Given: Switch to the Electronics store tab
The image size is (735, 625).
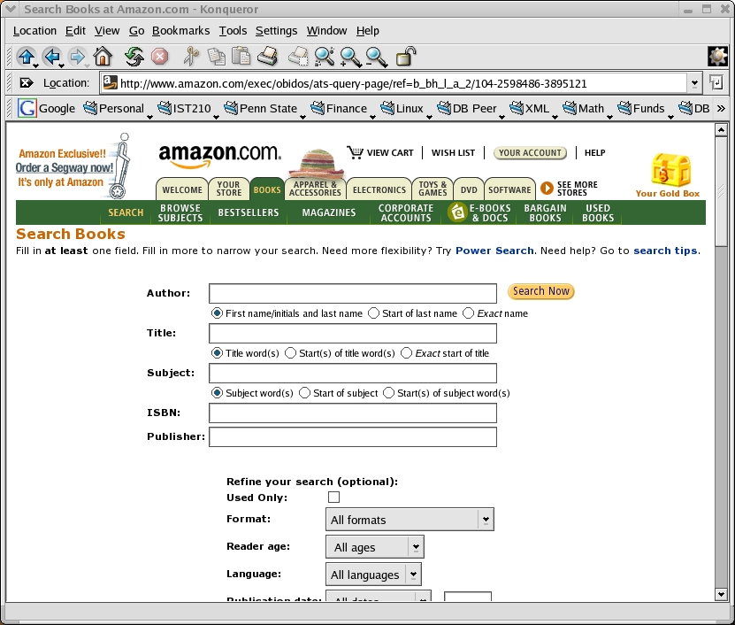Looking at the screenshot, I should [x=379, y=189].
